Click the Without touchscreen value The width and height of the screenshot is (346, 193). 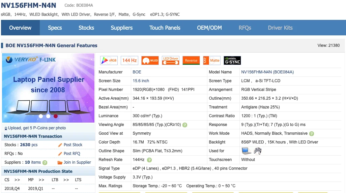click(x=248, y=160)
